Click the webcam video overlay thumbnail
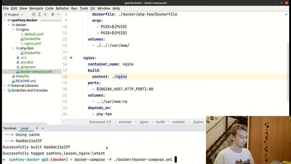The width and height of the screenshot is (291, 164). 248,140
